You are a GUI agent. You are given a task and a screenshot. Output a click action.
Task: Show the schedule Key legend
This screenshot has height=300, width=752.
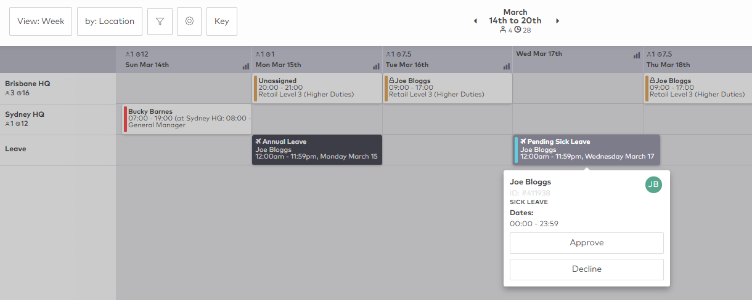point(222,22)
